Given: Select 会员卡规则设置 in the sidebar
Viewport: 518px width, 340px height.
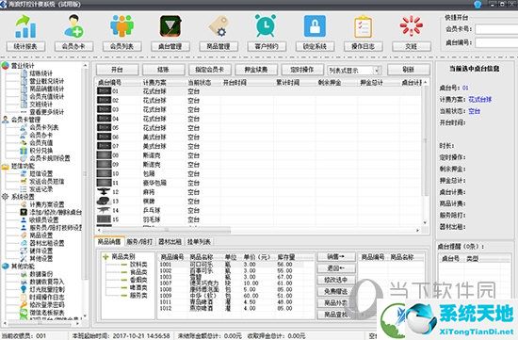Looking at the screenshot, I should (50, 158).
